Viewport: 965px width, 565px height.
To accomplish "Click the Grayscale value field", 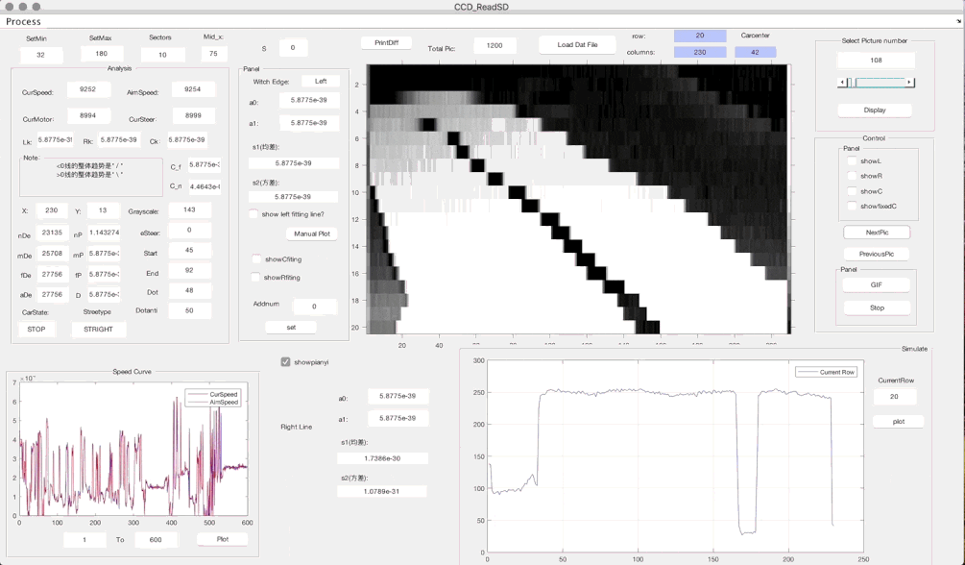I will (x=189, y=210).
